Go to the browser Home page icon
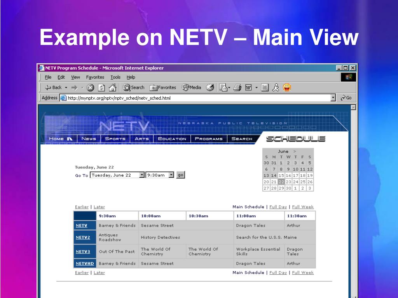The width and height of the screenshot is (398, 298). [x=112, y=87]
